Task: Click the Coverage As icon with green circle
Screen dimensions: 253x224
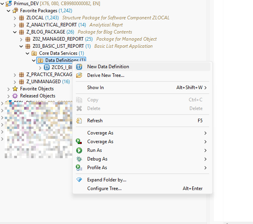Action: 79,142
